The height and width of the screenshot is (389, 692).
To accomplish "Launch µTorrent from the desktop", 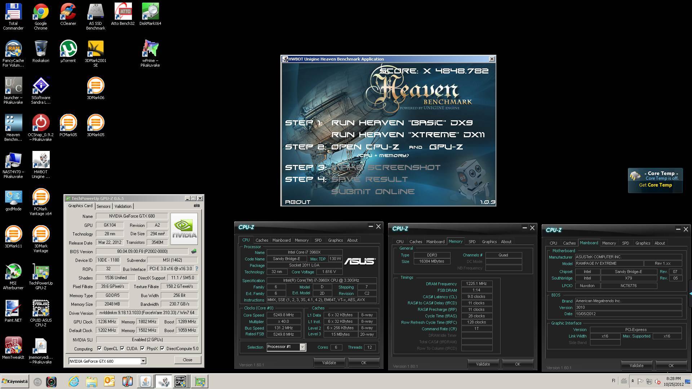I will (68, 52).
